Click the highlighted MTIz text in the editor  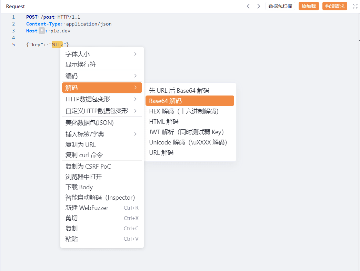(x=57, y=44)
